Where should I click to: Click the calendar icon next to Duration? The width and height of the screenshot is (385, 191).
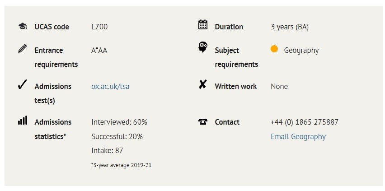[x=203, y=25]
